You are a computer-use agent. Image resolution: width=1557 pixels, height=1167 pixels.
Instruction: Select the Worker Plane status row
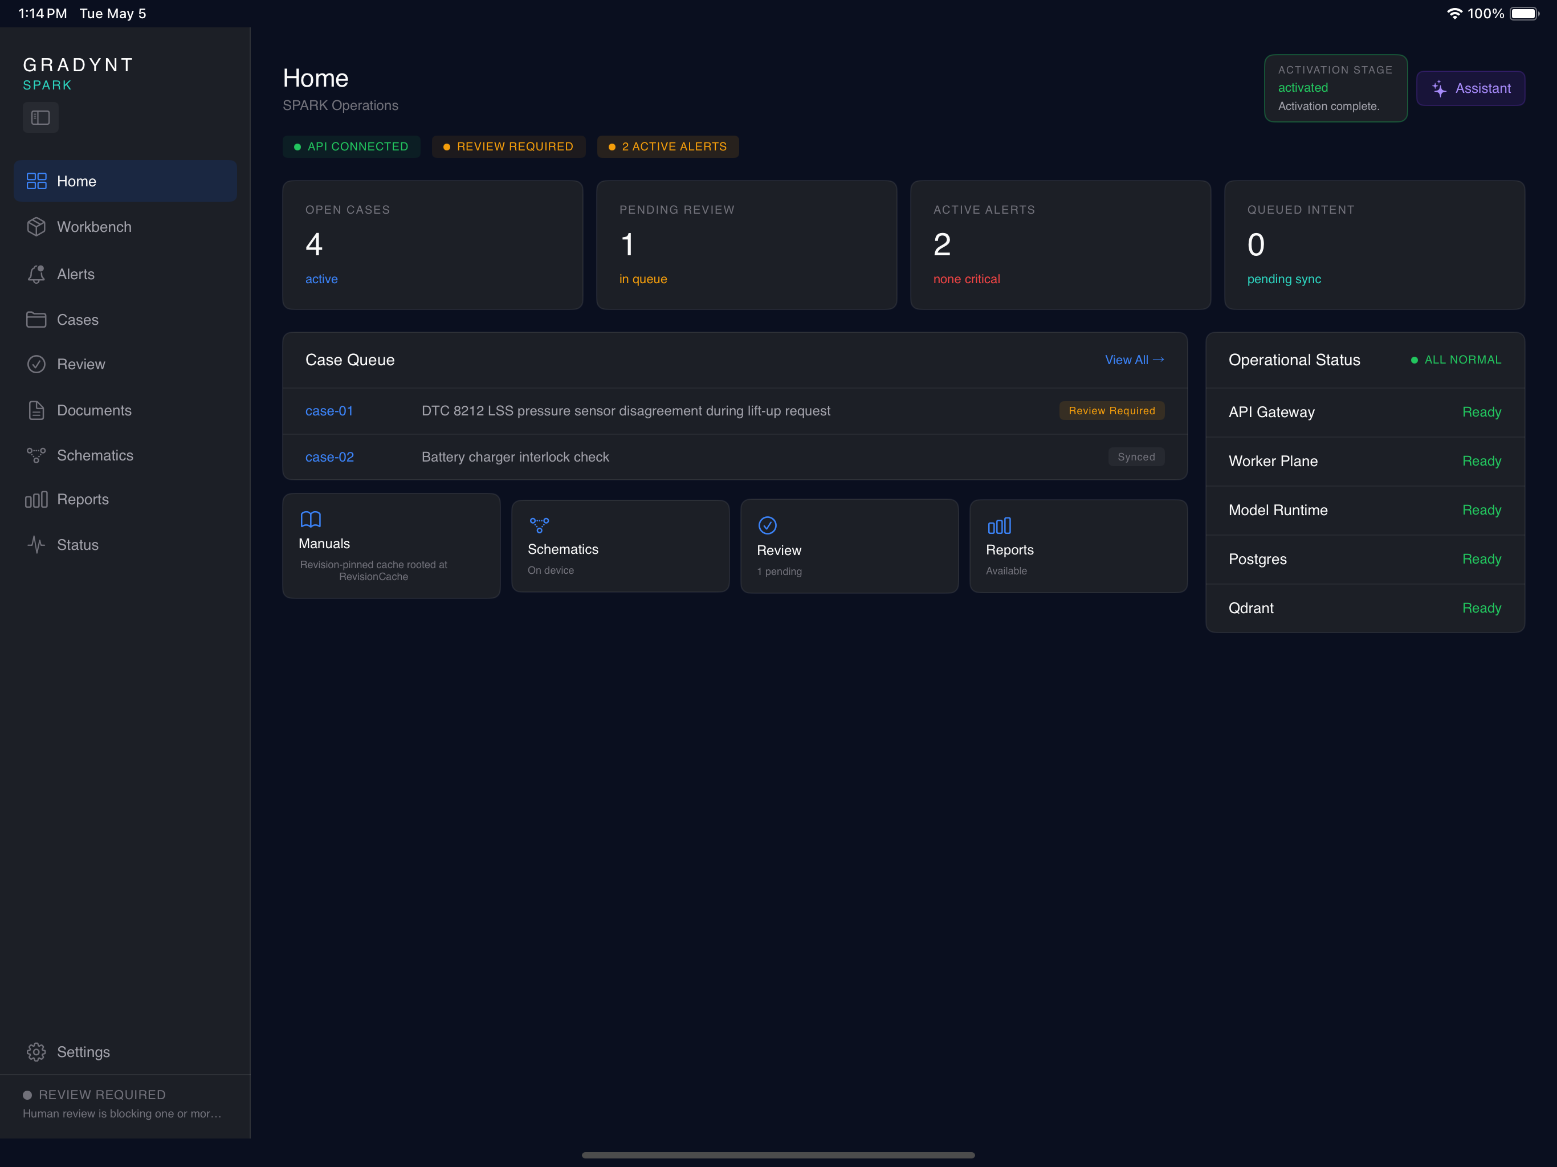1365,461
